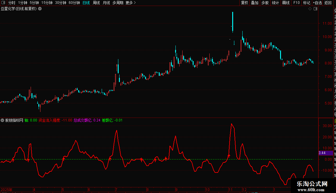
Task: Select the 日线 daily period tab
Action: tap(86, 3)
